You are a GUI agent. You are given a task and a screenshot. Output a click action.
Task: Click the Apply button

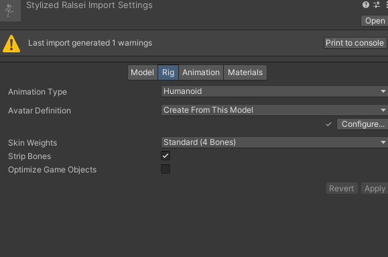(x=375, y=189)
